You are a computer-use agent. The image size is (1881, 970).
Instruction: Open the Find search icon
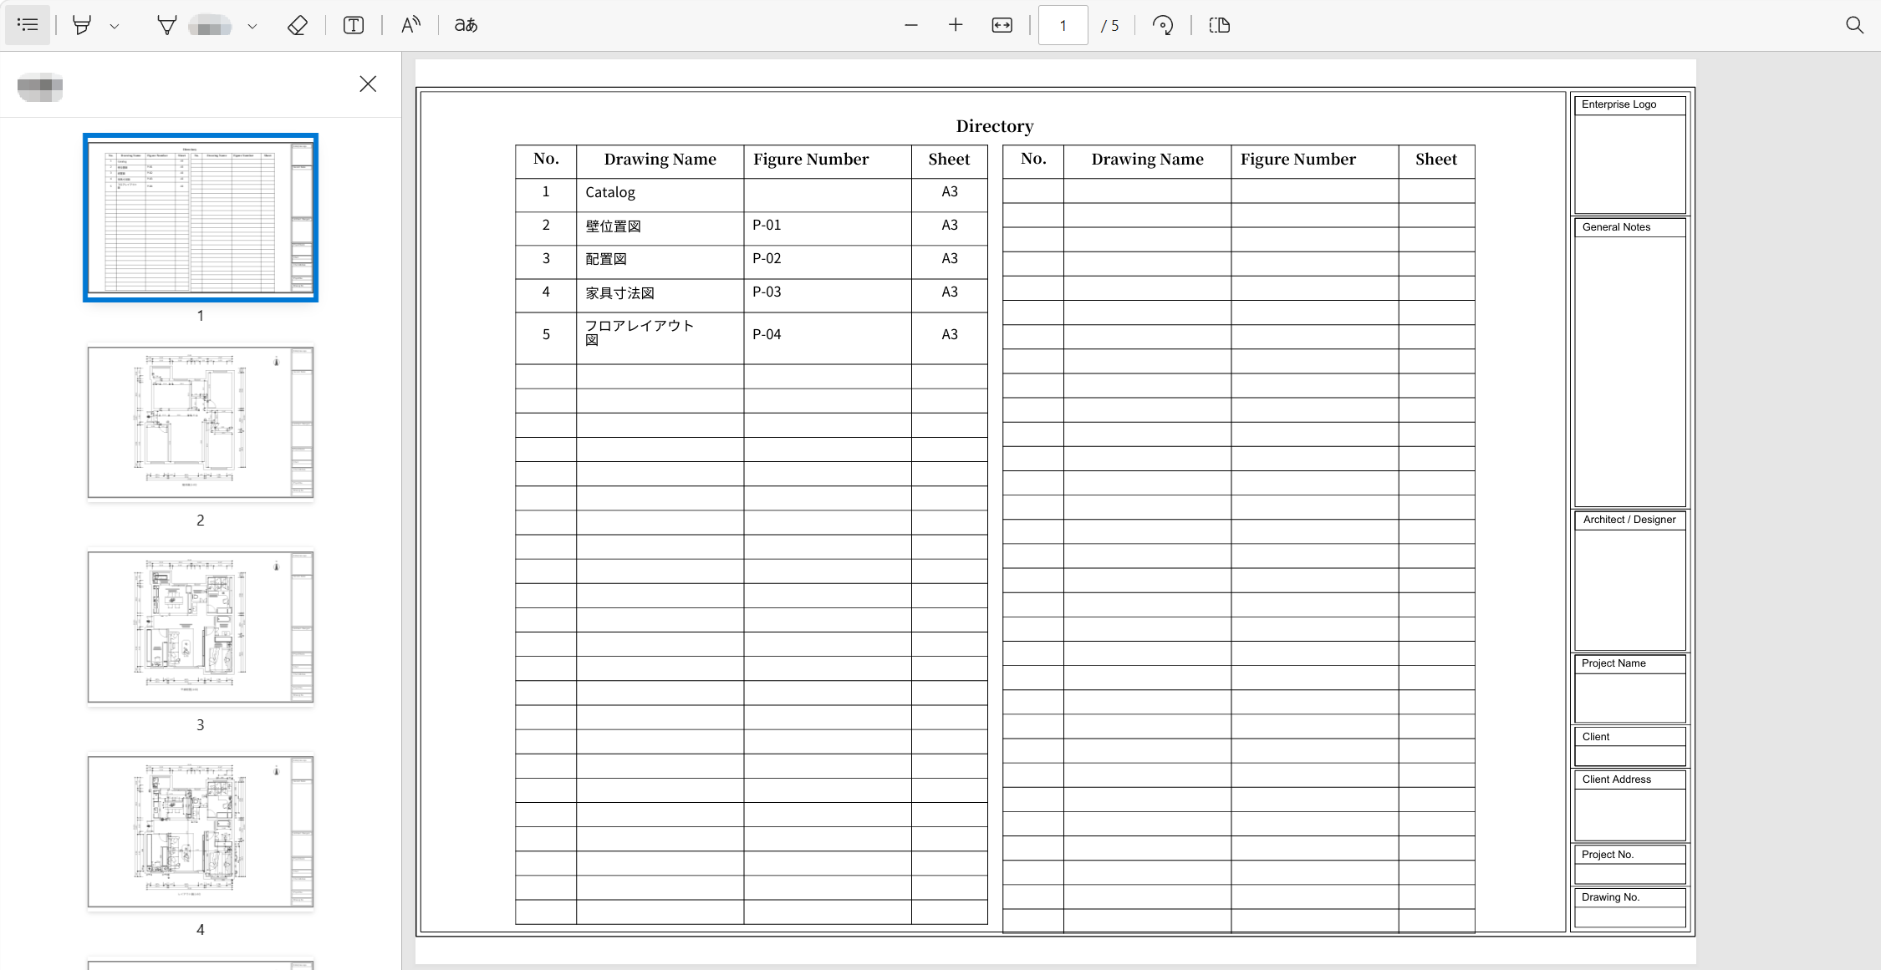pyautogui.click(x=1854, y=25)
